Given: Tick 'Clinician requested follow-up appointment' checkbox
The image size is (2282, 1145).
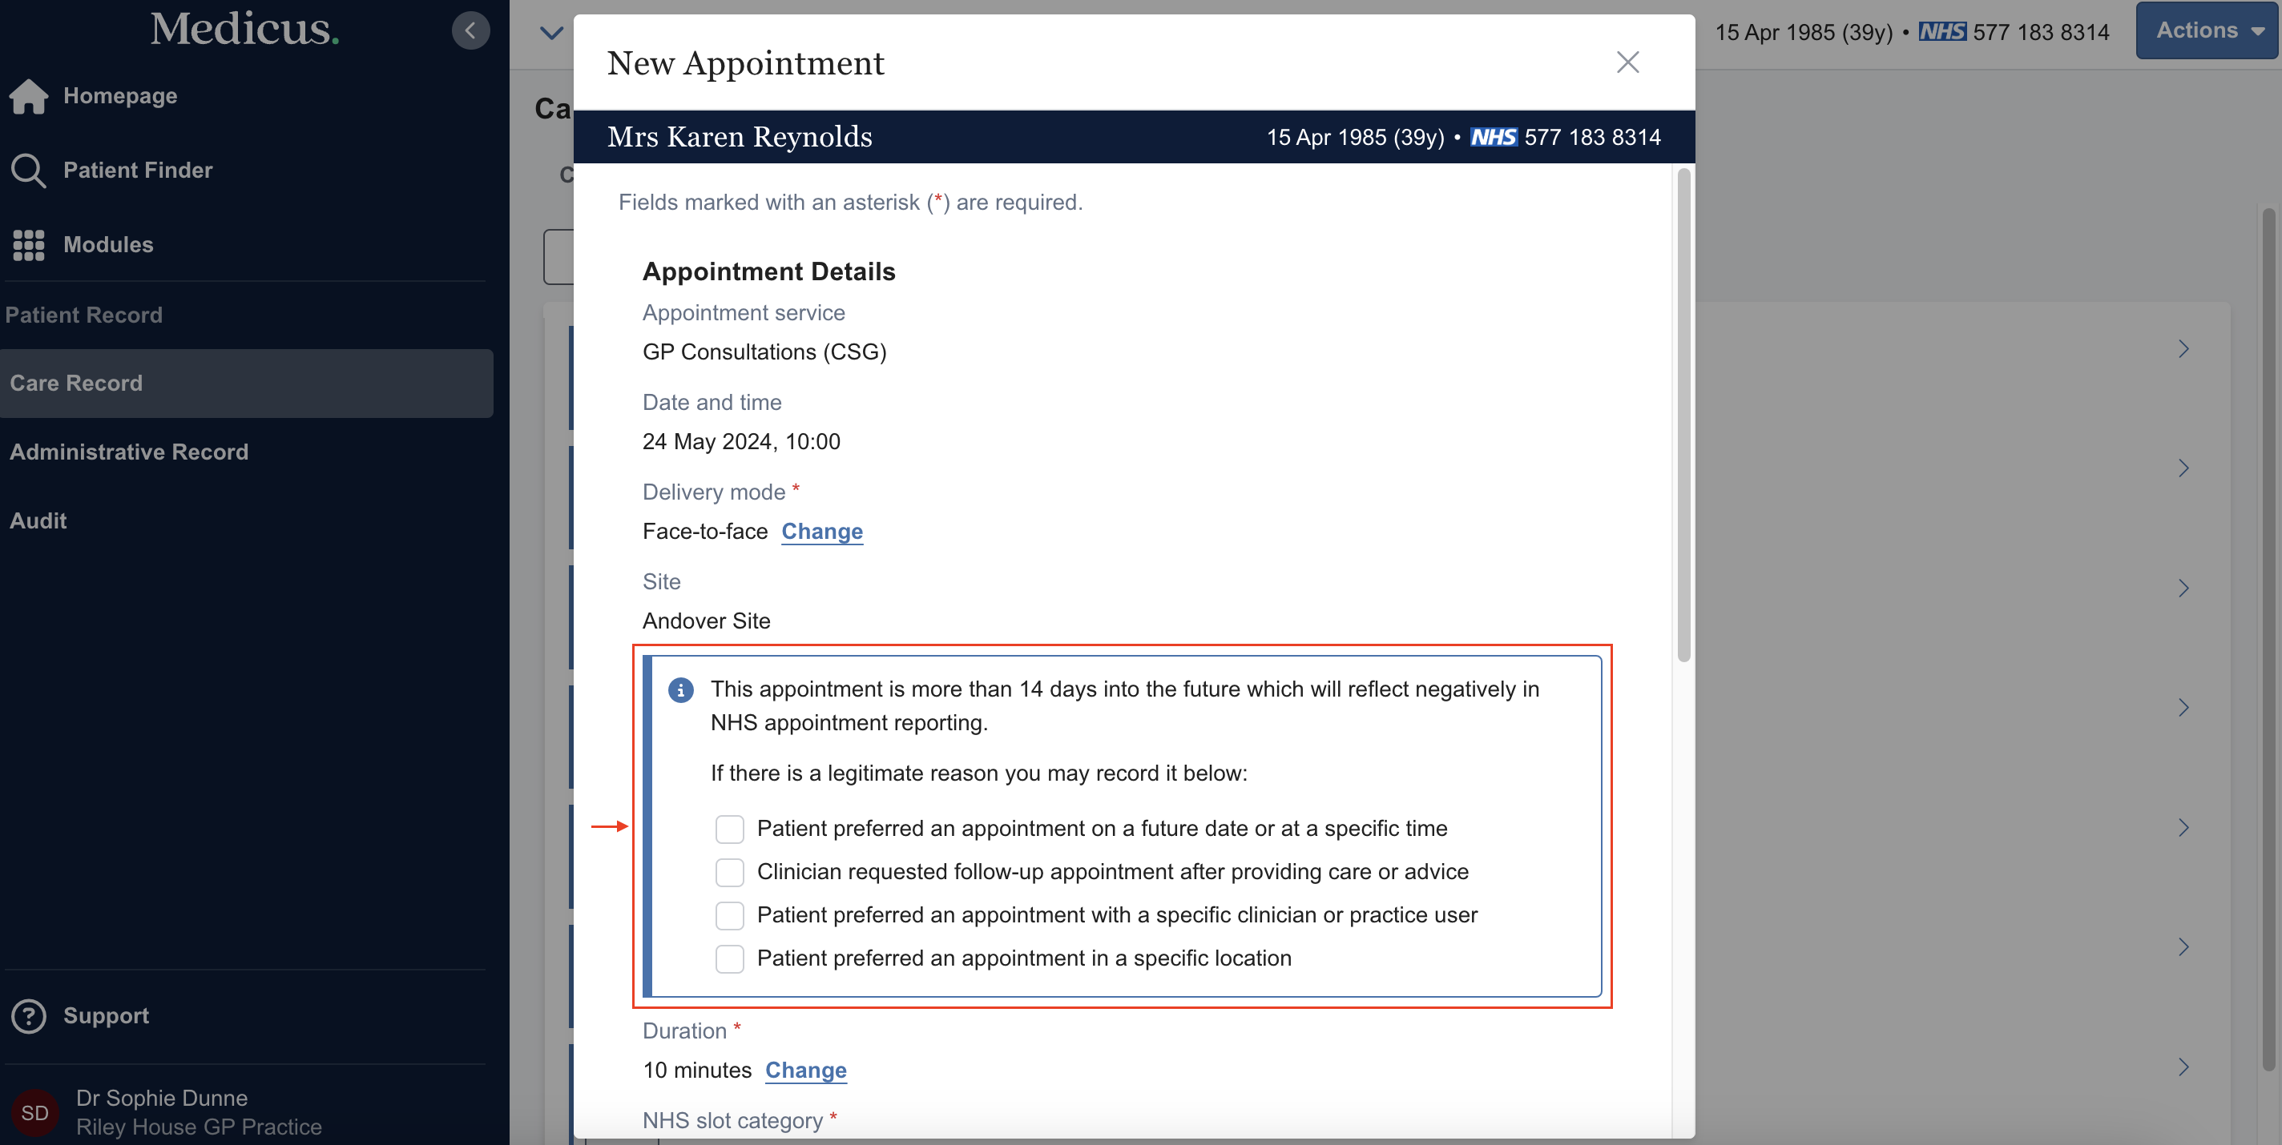Looking at the screenshot, I should (729, 872).
